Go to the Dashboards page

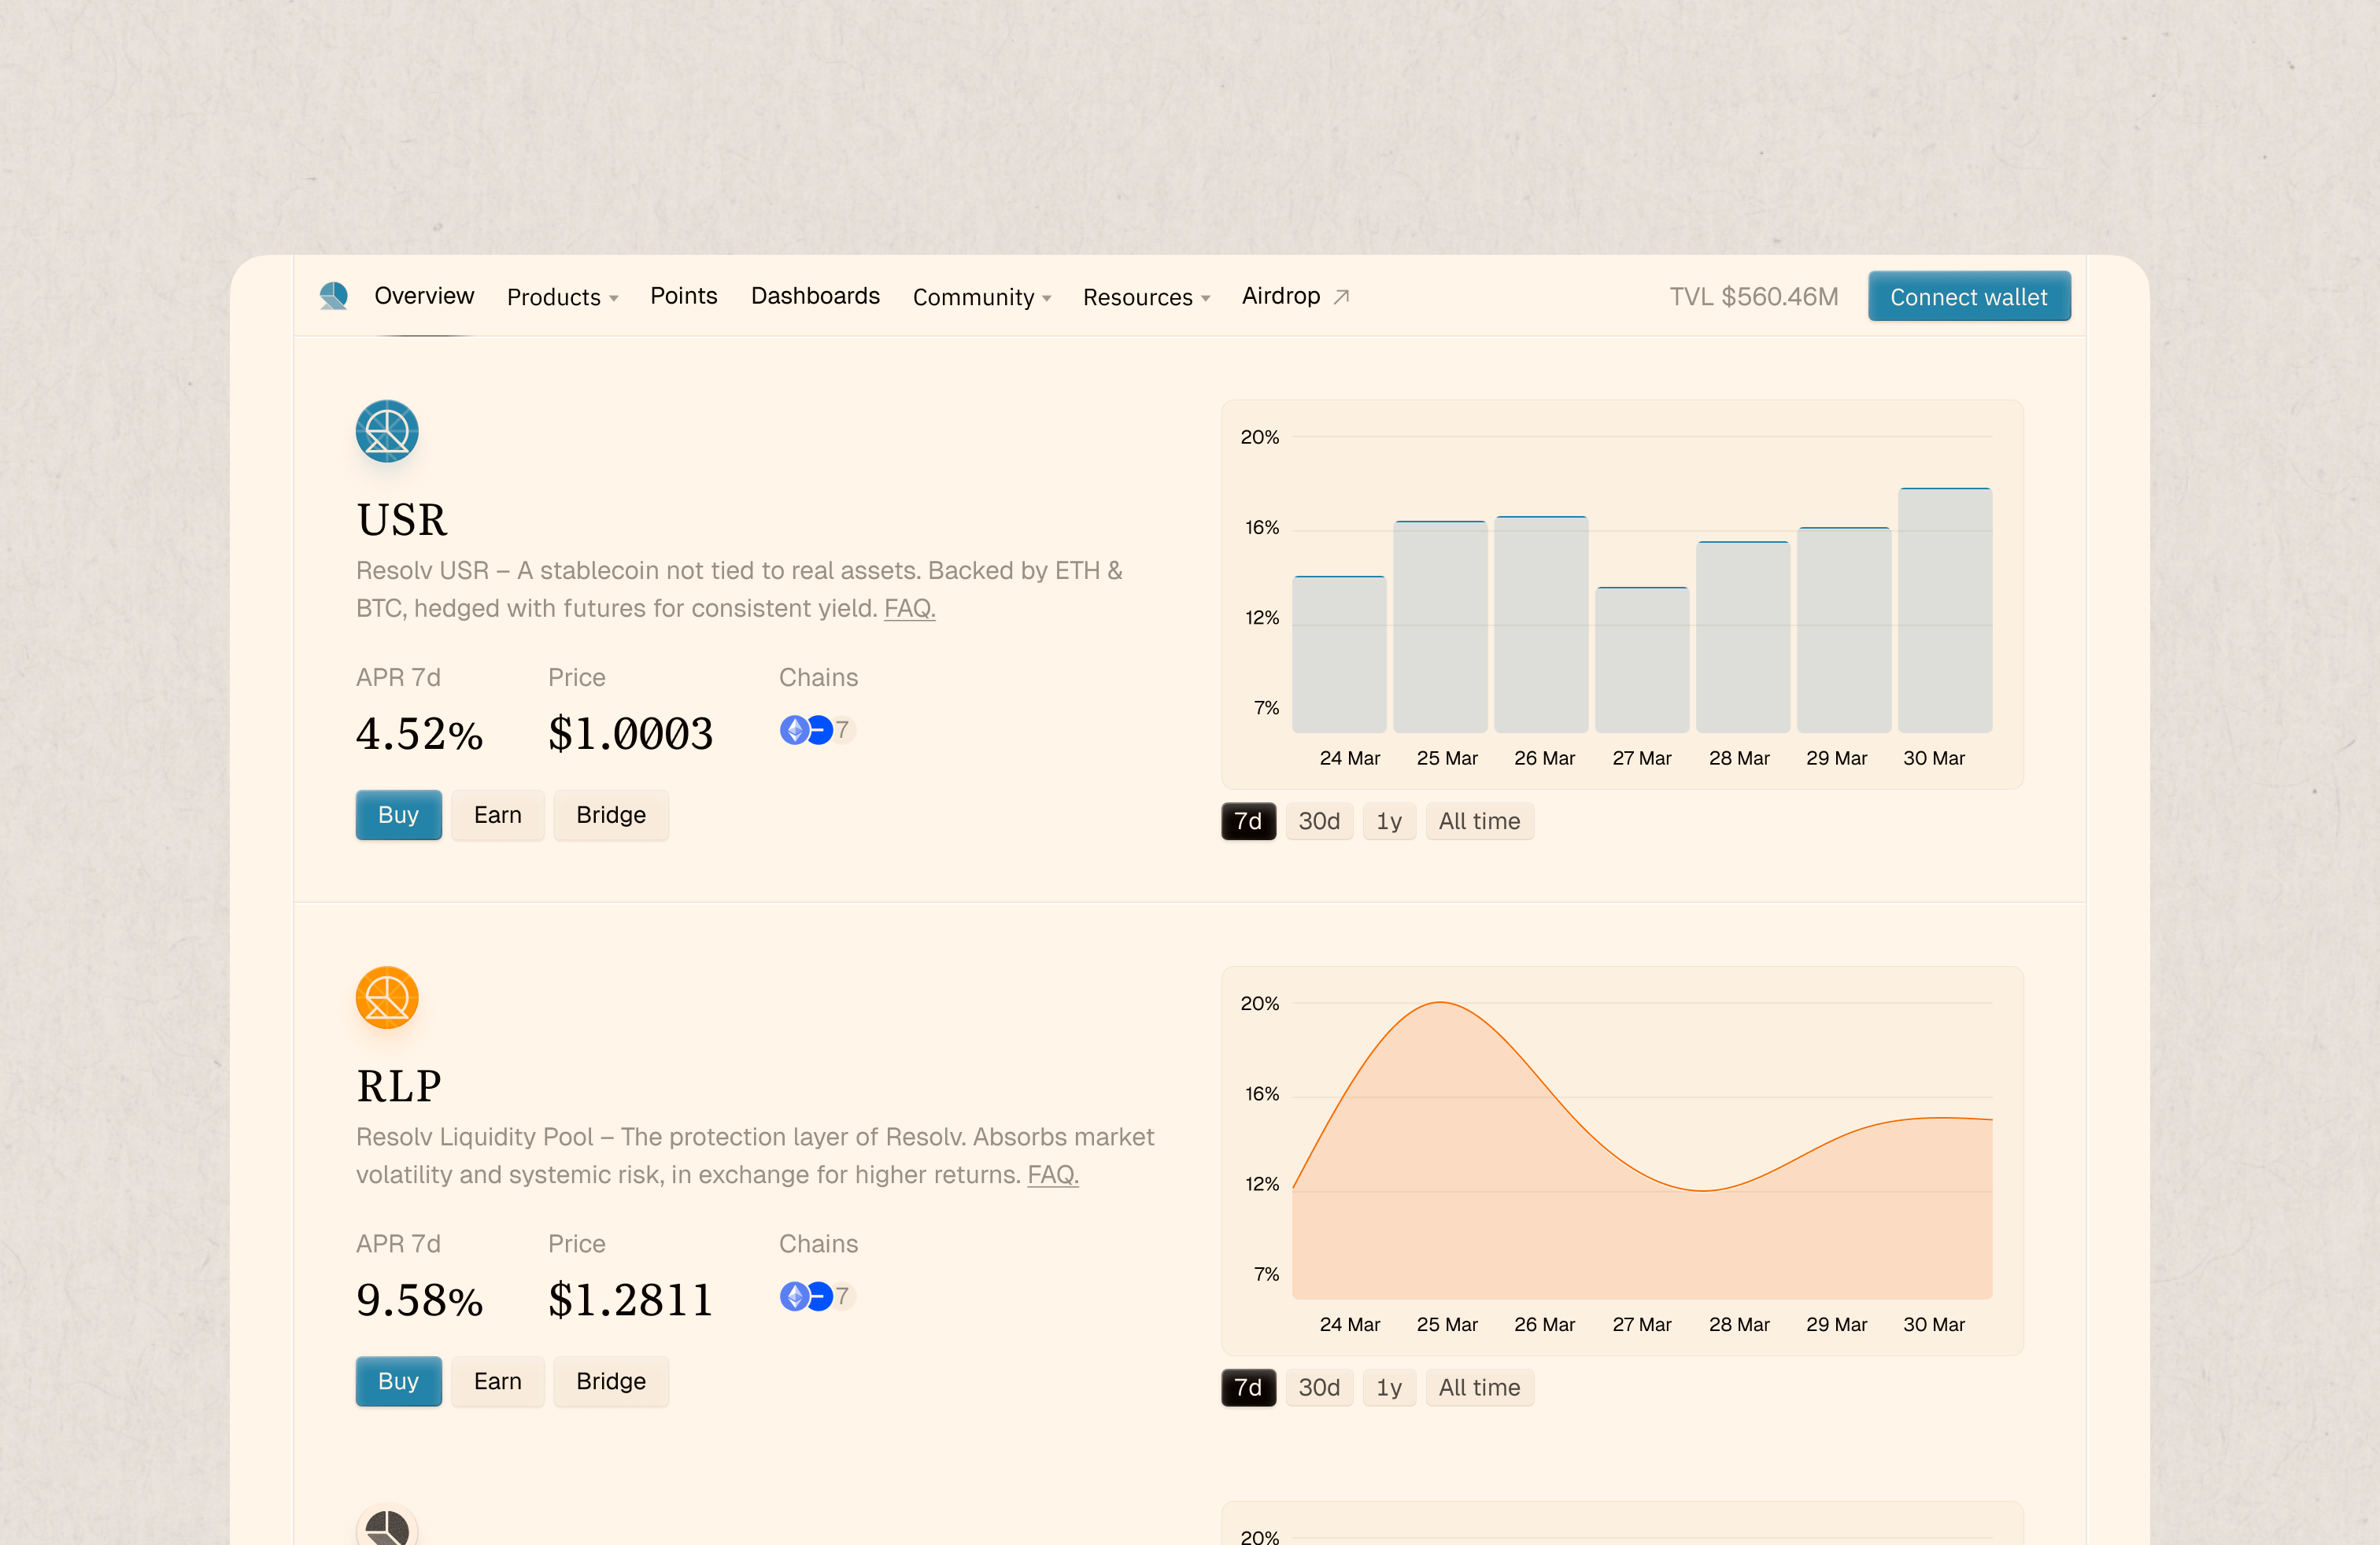[815, 296]
